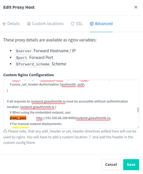The image size is (143, 174).
Task: Click the highlighted proxy_pass directive
Action: (x=18, y=118)
